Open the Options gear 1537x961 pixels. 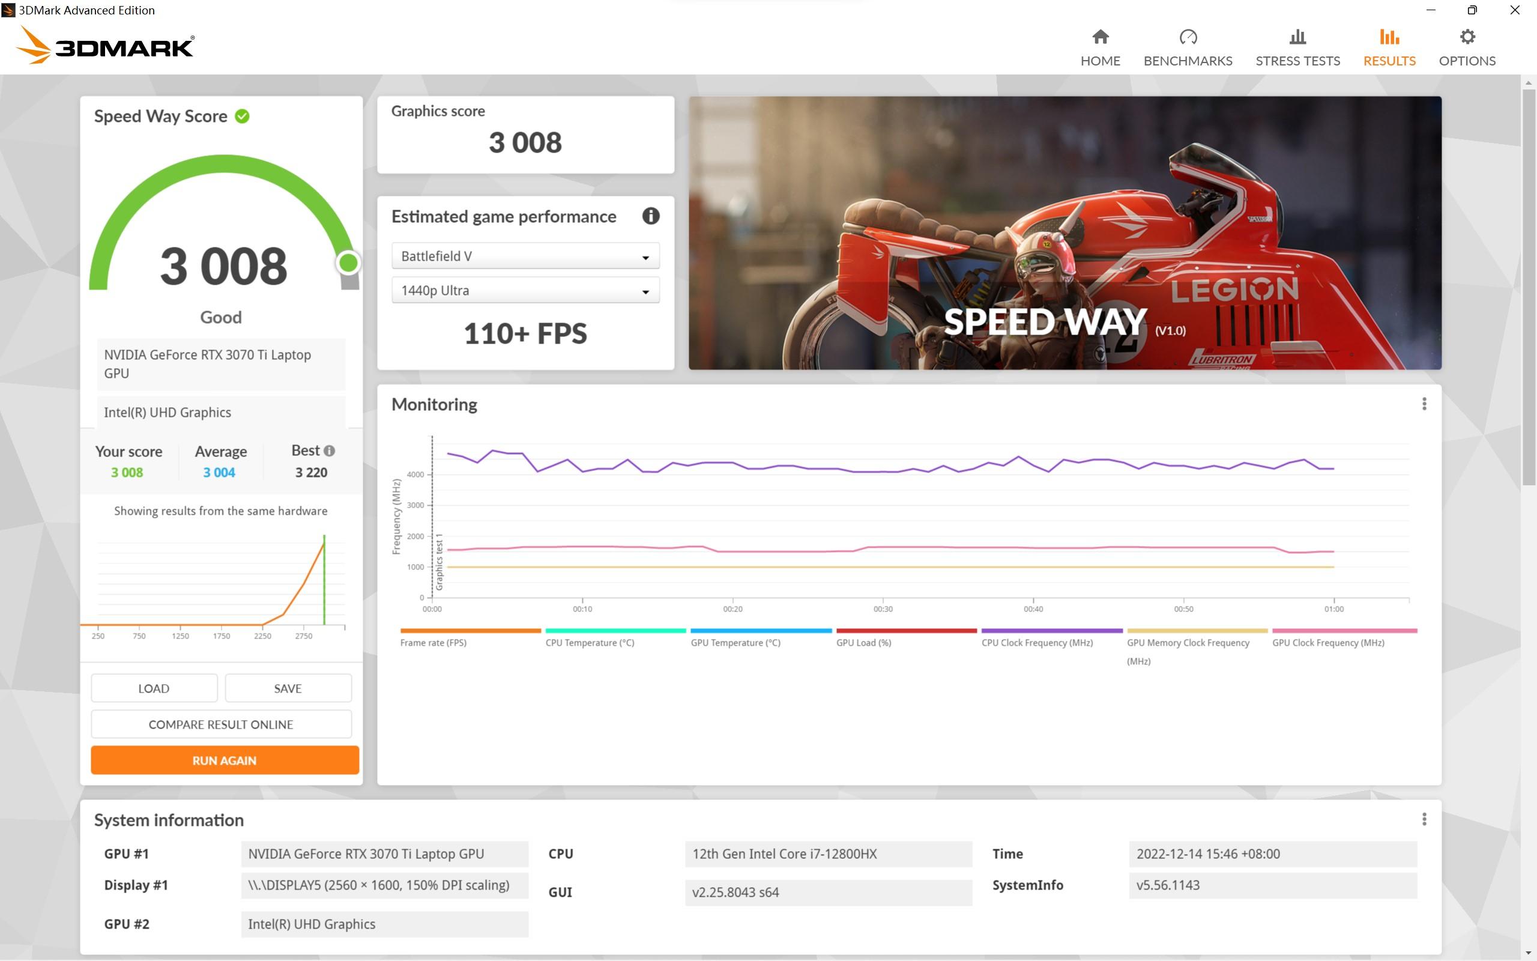(1467, 37)
